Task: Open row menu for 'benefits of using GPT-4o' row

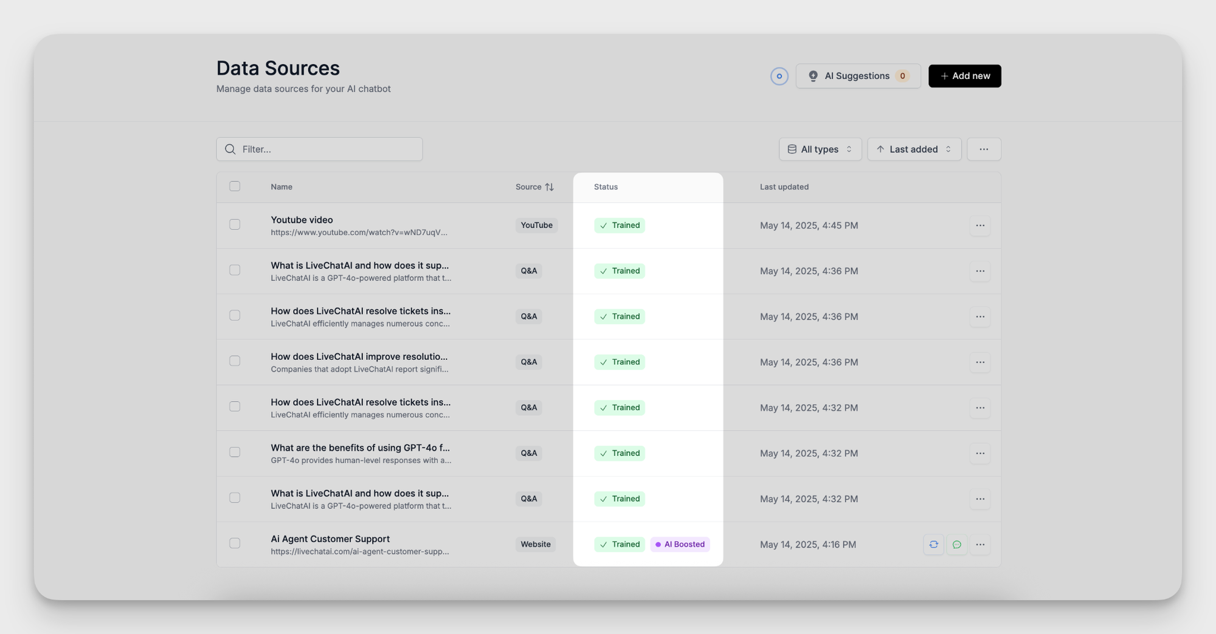Action: 980,453
